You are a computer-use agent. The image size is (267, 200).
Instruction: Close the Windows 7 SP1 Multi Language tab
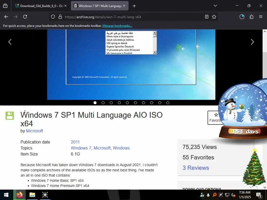[x=124, y=6]
